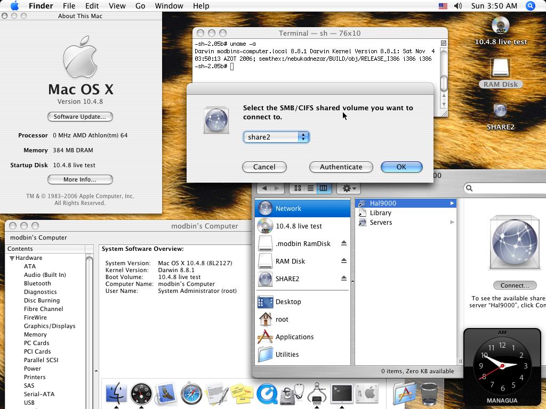This screenshot has height=409, width=546.
Task: Select FireWire in the Hardware list
Action: (35, 317)
